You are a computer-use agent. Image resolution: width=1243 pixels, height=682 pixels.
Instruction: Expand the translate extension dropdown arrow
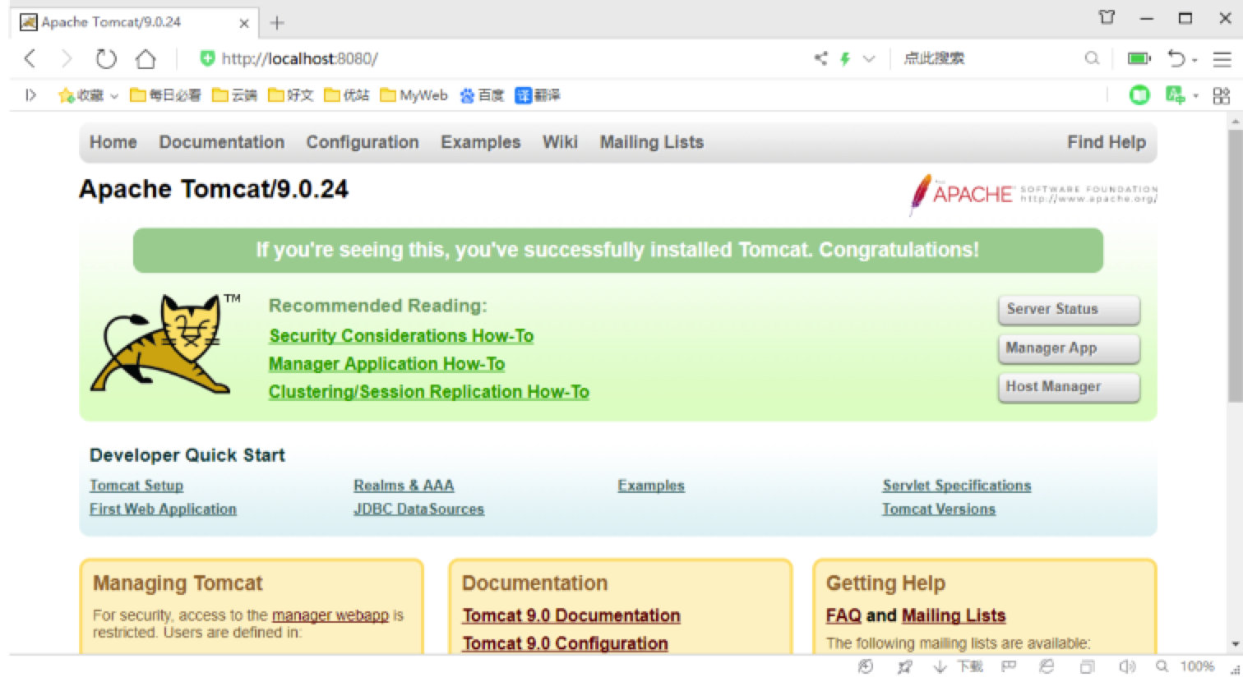[x=1195, y=97]
